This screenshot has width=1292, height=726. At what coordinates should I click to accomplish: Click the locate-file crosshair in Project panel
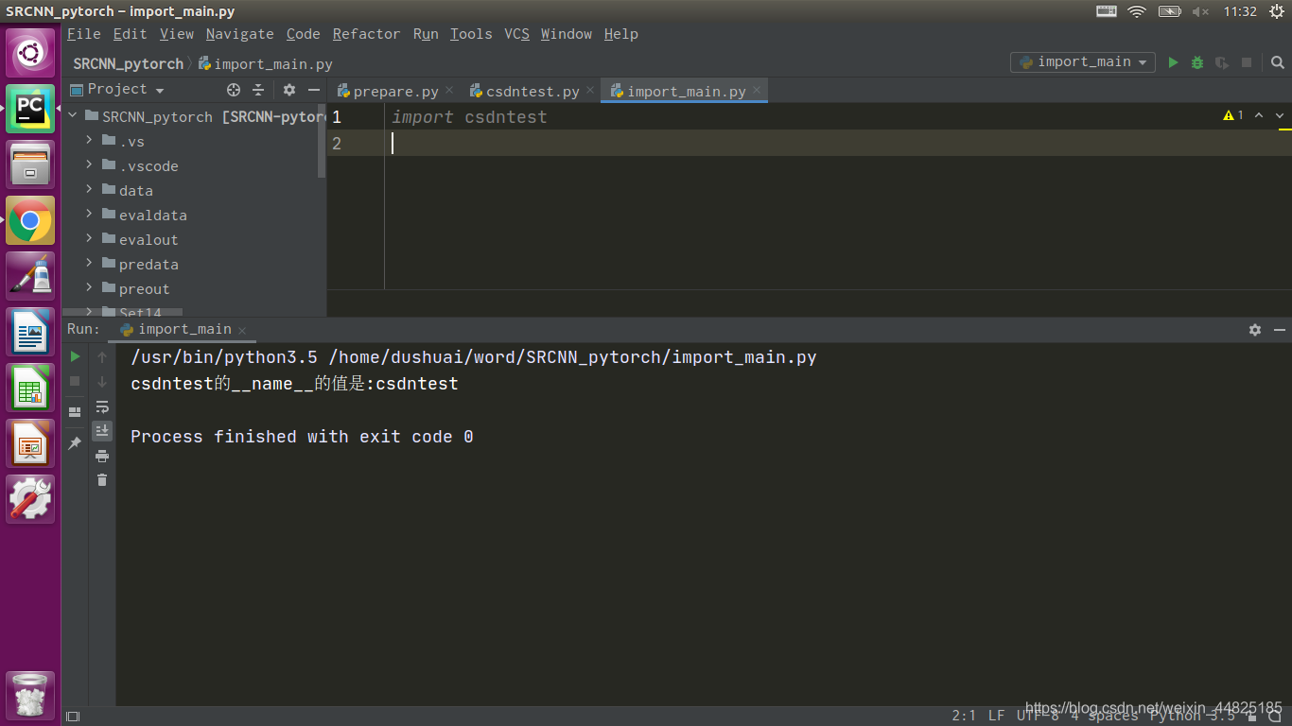pyautogui.click(x=234, y=90)
